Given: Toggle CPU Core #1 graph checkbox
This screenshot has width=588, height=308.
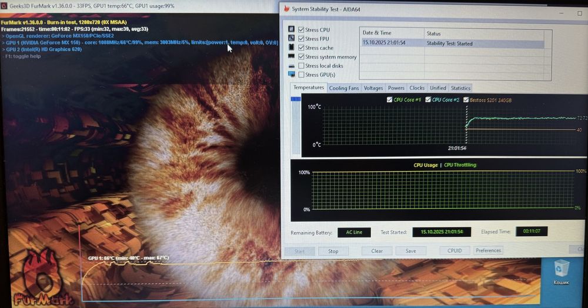Looking at the screenshot, I should pyautogui.click(x=389, y=100).
